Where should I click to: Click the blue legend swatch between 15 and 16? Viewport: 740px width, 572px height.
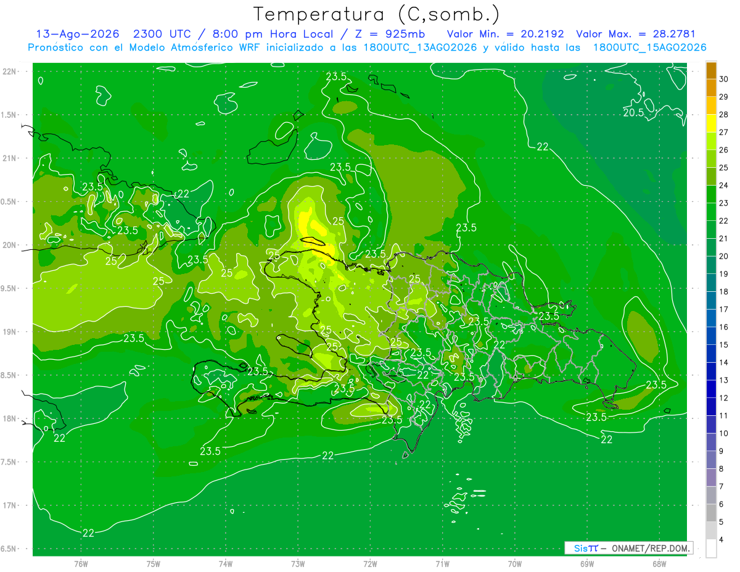(711, 336)
